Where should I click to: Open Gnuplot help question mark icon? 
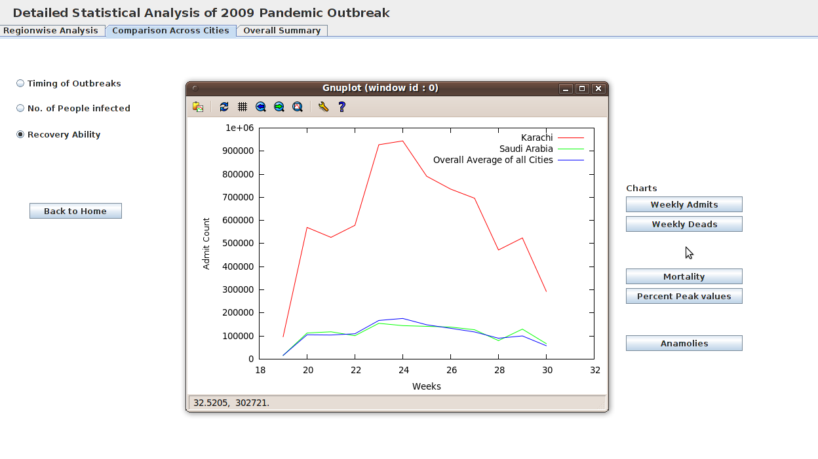[x=341, y=107]
